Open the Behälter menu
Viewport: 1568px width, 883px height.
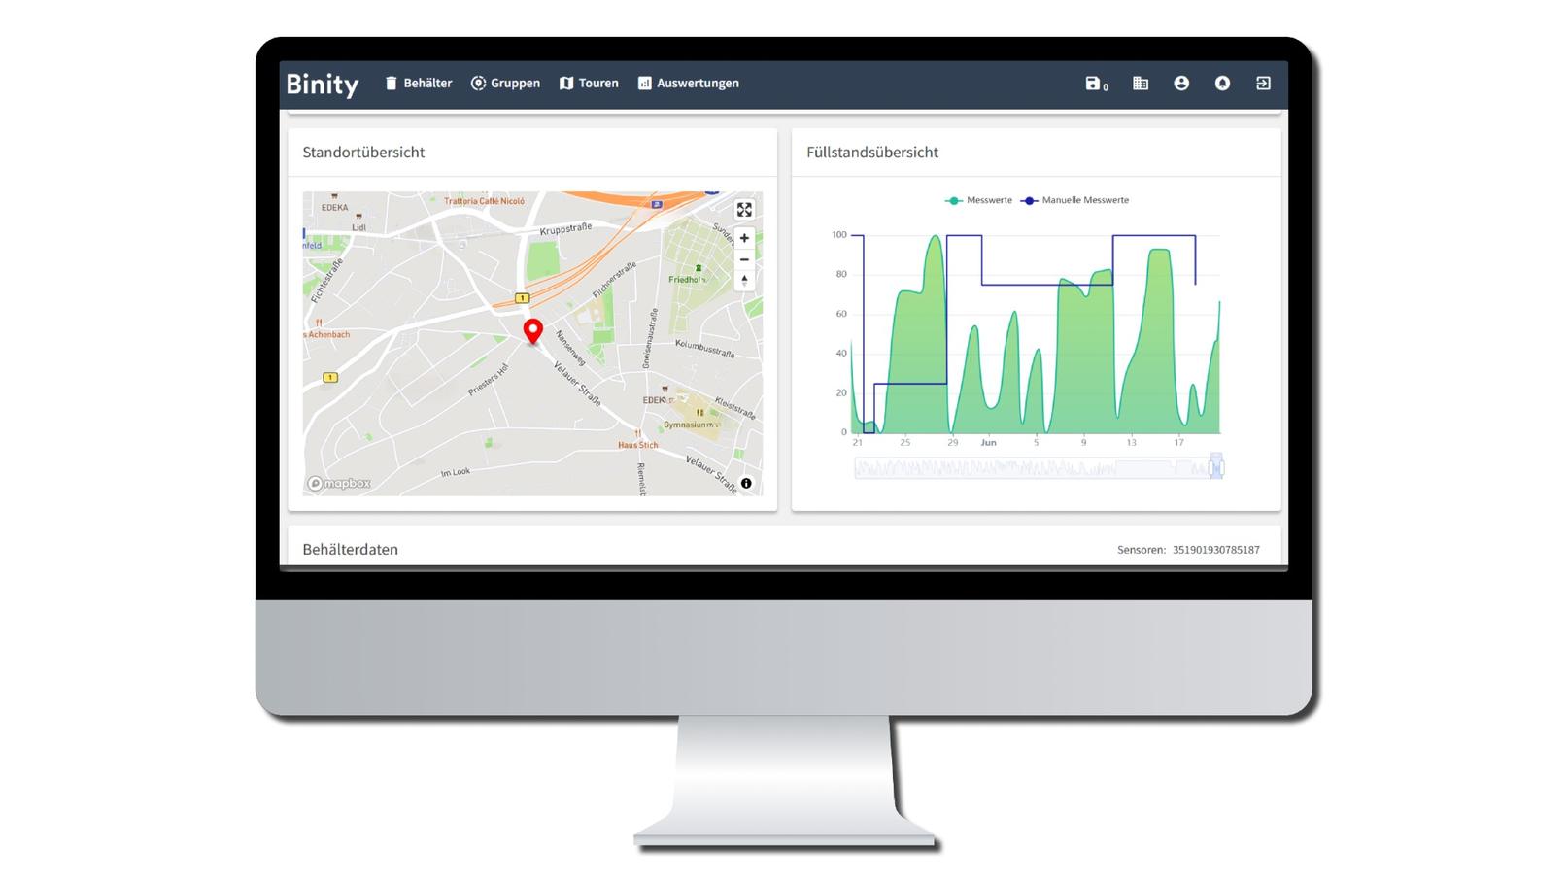(419, 84)
